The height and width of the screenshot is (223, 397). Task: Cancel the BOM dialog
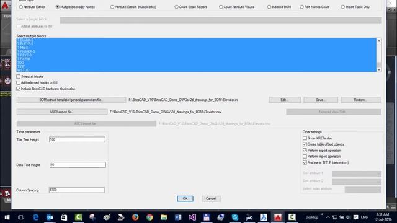tap(211, 198)
